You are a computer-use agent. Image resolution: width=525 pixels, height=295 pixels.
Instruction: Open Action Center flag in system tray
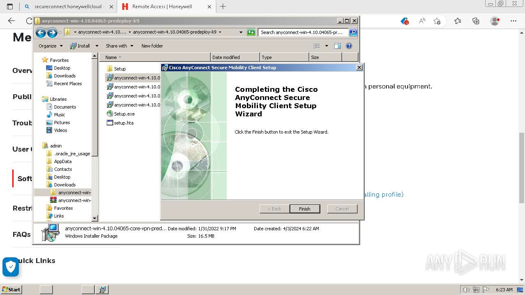tap(486, 290)
